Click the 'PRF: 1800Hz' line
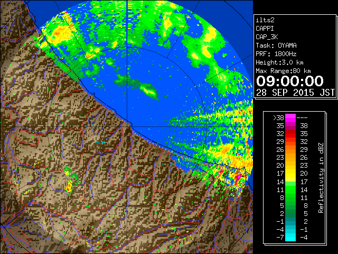This screenshot has width=338, height=254. pos(276,54)
